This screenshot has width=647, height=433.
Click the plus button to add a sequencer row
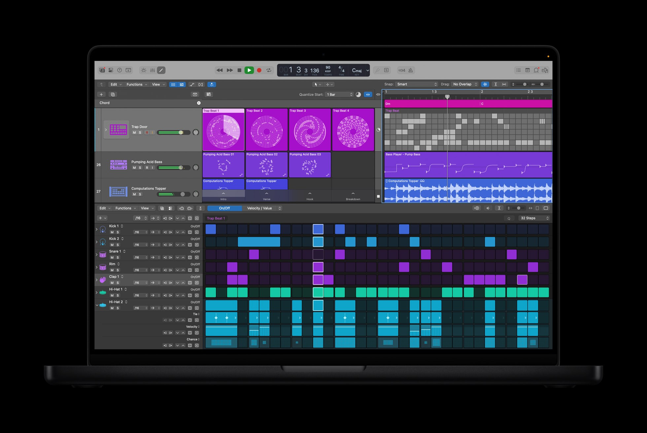[x=100, y=218]
